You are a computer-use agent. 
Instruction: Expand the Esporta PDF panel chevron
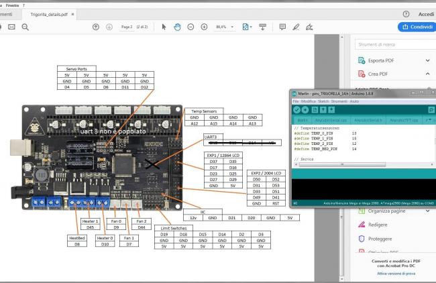[x=427, y=61]
